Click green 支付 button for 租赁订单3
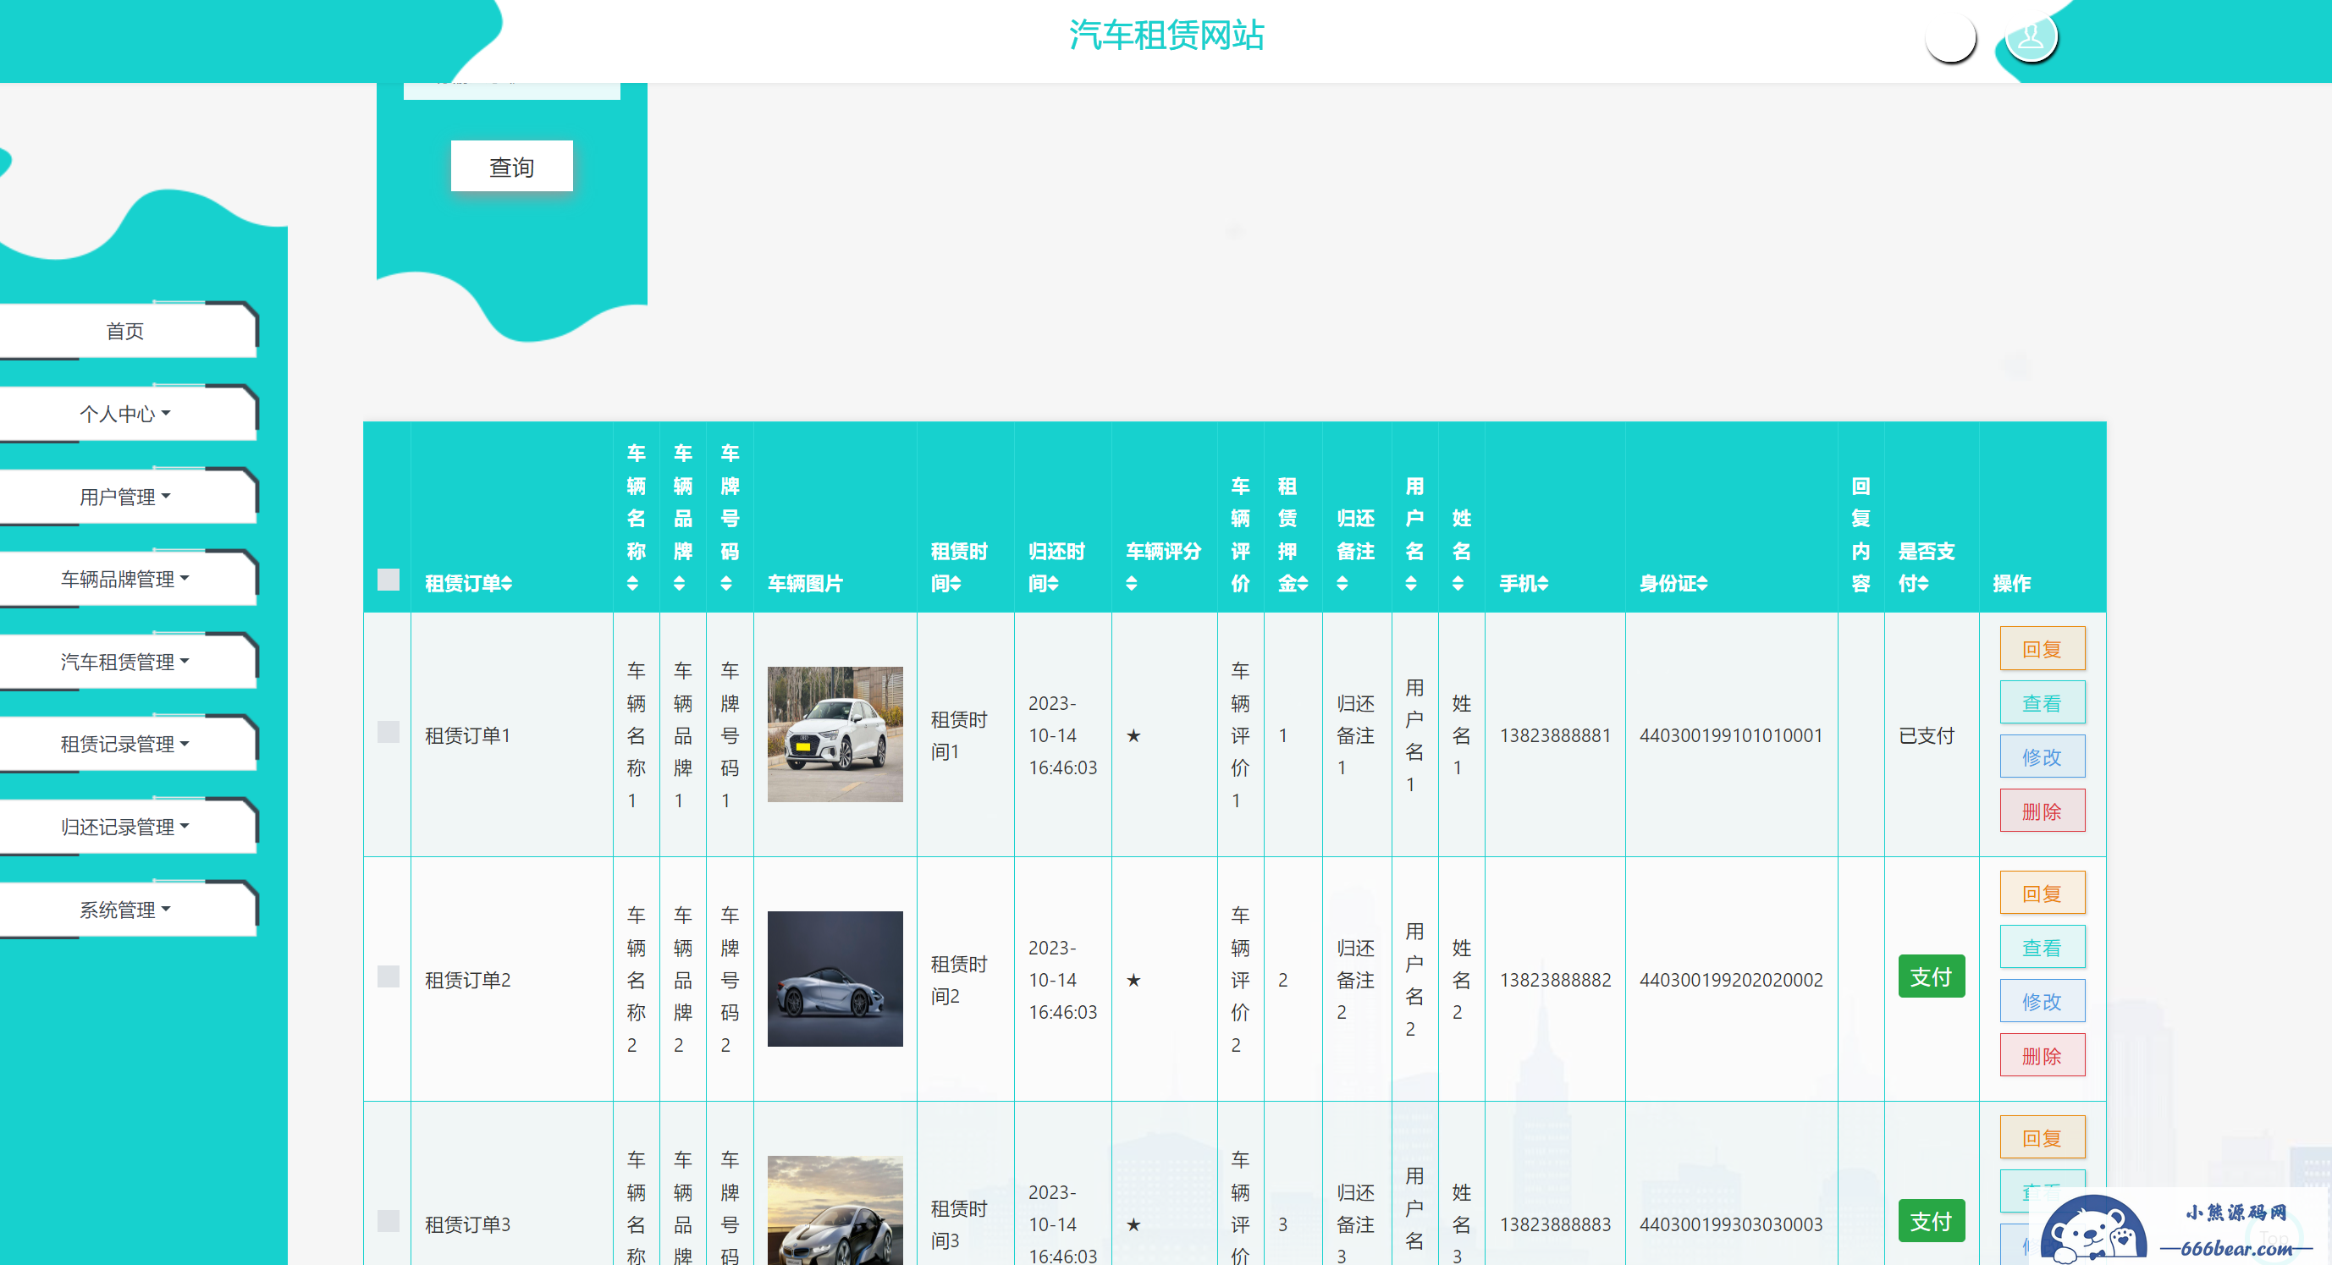The image size is (2332, 1265). 1931,1222
